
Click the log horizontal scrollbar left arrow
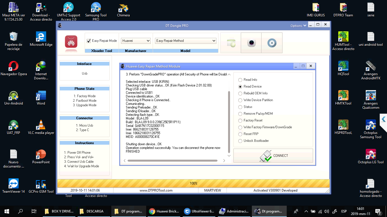(125, 160)
